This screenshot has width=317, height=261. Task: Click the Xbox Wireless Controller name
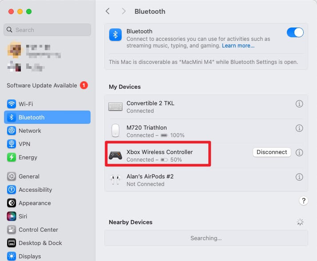coord(159,152)
